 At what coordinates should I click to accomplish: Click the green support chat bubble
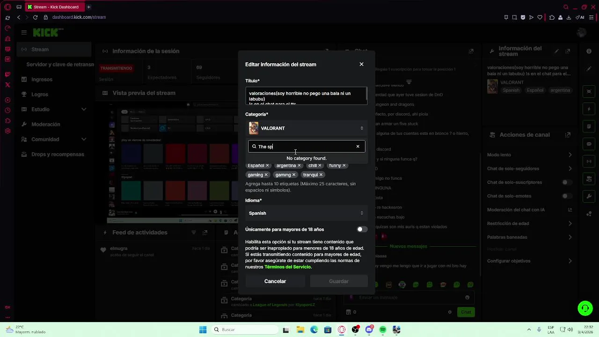click(585, 308)
